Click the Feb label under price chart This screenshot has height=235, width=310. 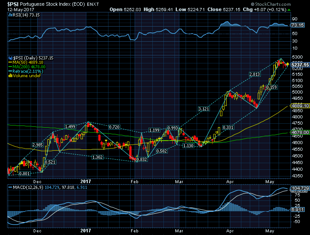[x=135, y=181]
